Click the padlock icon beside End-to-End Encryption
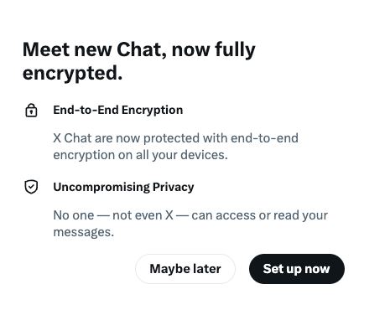This screenshot has width=390, height=315. pyautogui.click(x=31, y=111)
